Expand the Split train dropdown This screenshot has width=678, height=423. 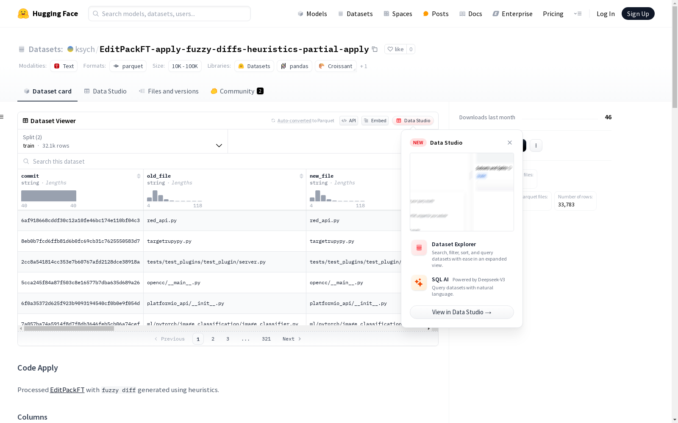(123, 141)
